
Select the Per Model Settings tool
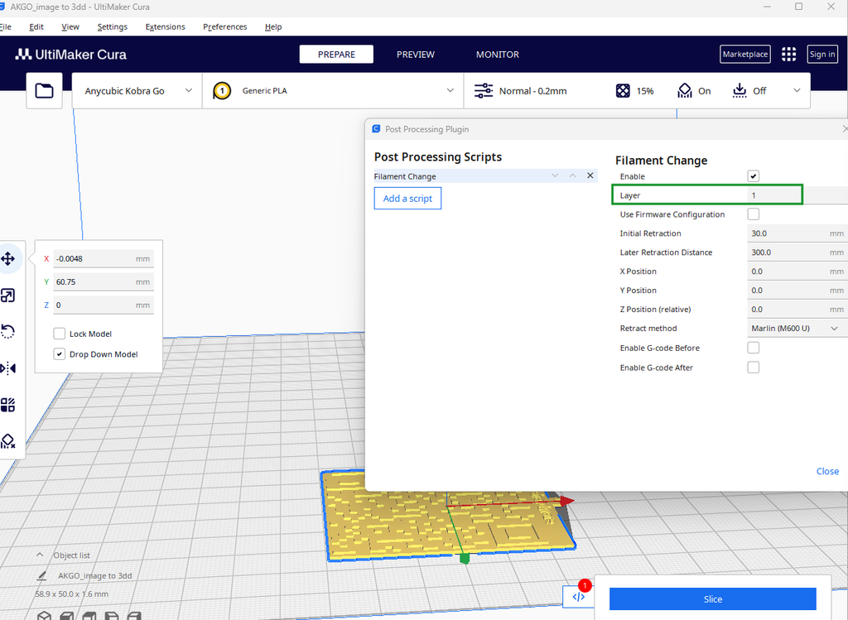pyautogui.click(x=8, y=405)
